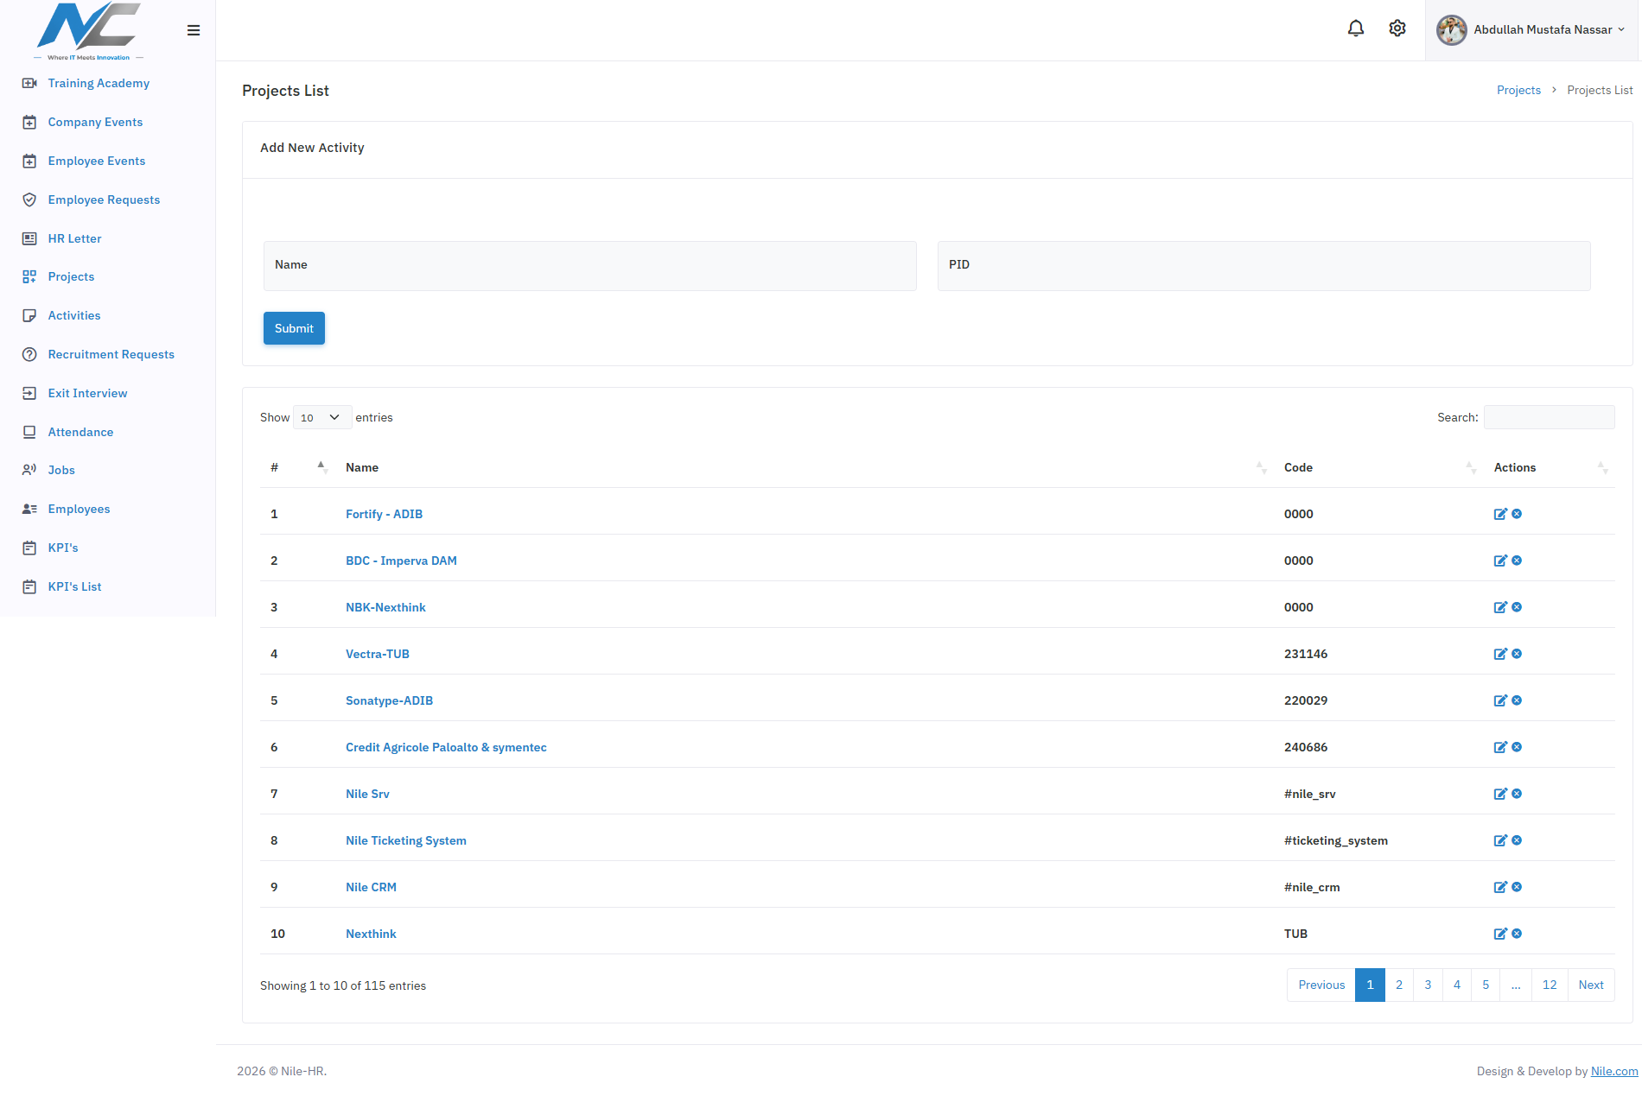Select the #nile_crm code cell
1642x1096 pixels.
tap(1312, 887)
